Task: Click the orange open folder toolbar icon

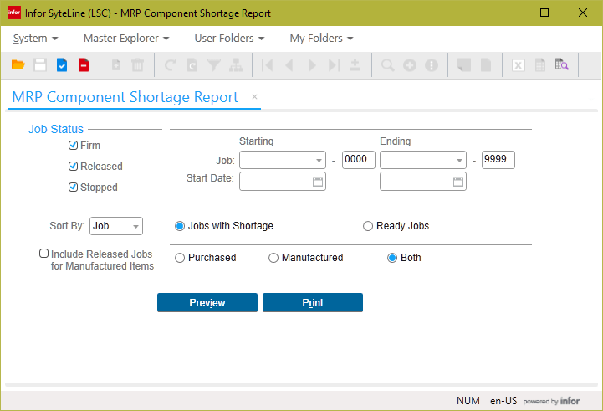Action: (x=18, y=64)
